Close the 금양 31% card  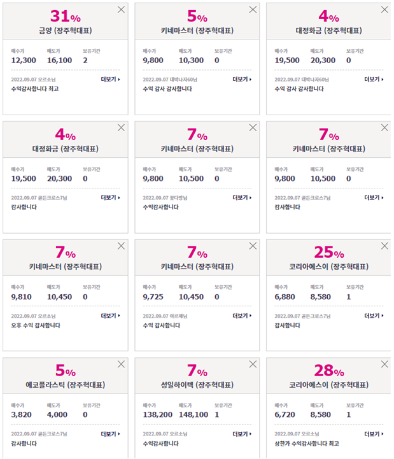point(121,10)
